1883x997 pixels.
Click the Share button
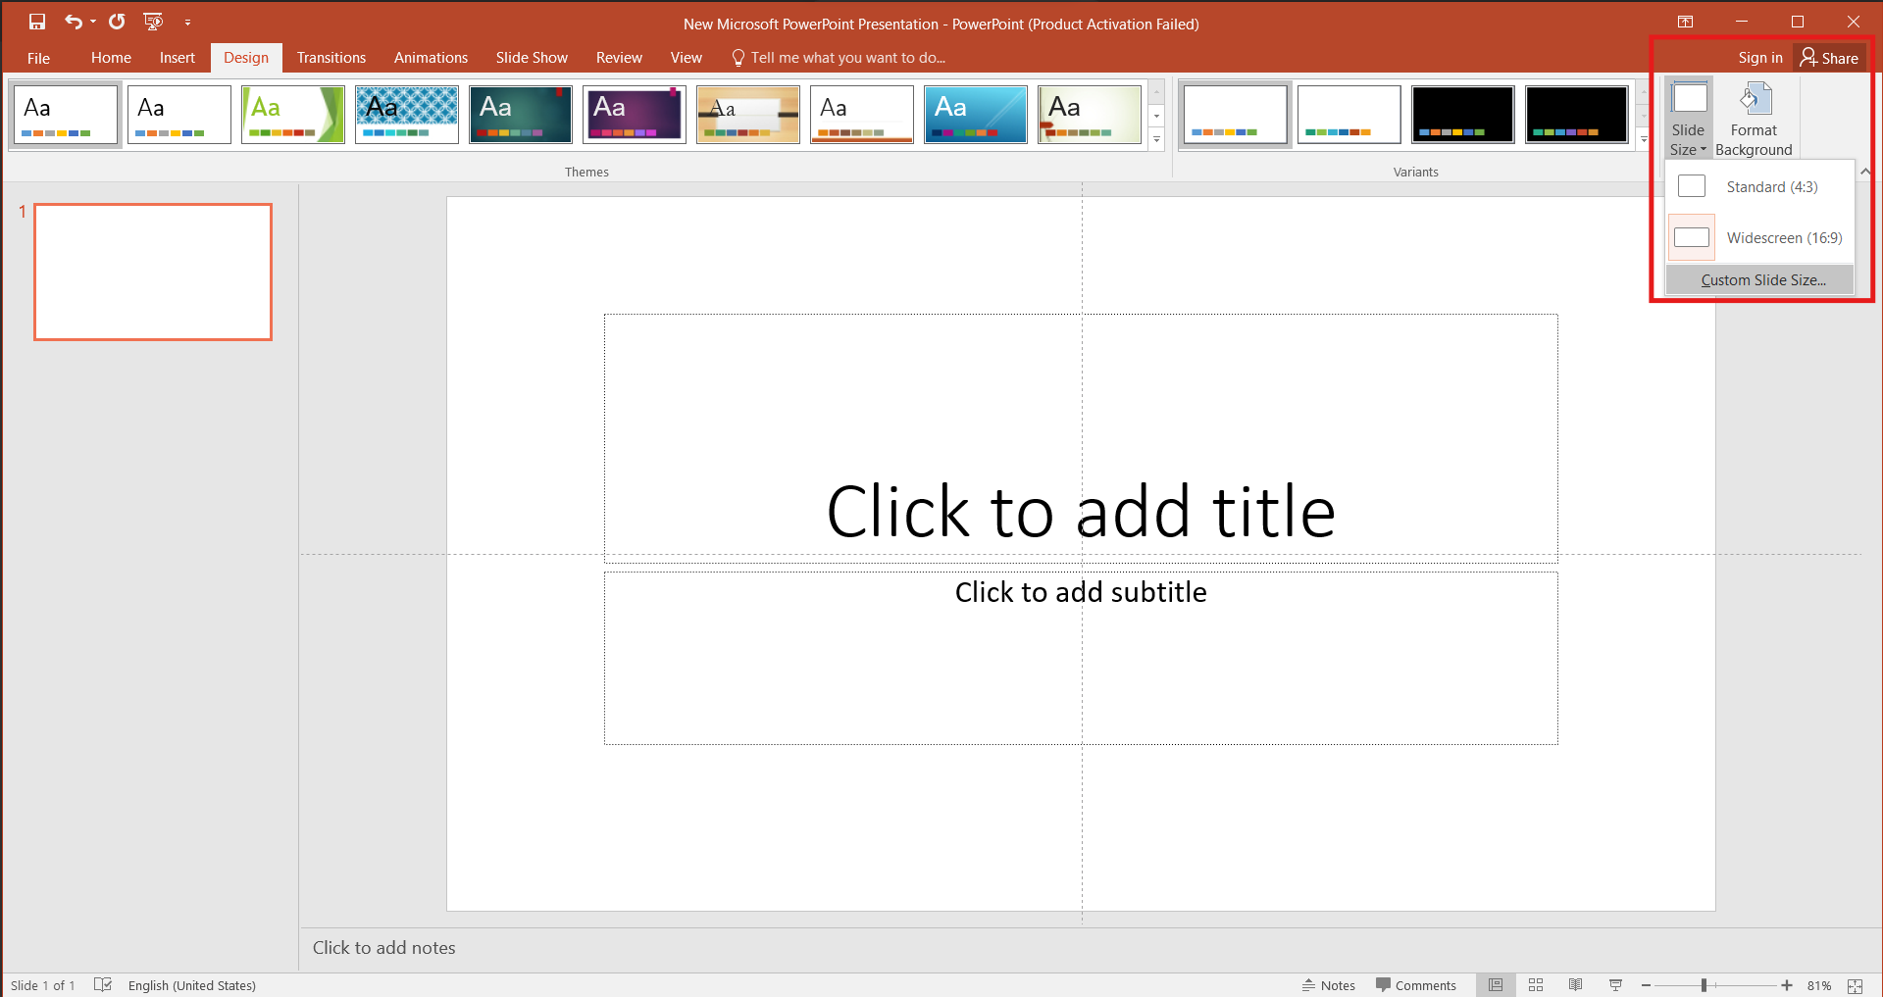click(x=1830, y=58)
